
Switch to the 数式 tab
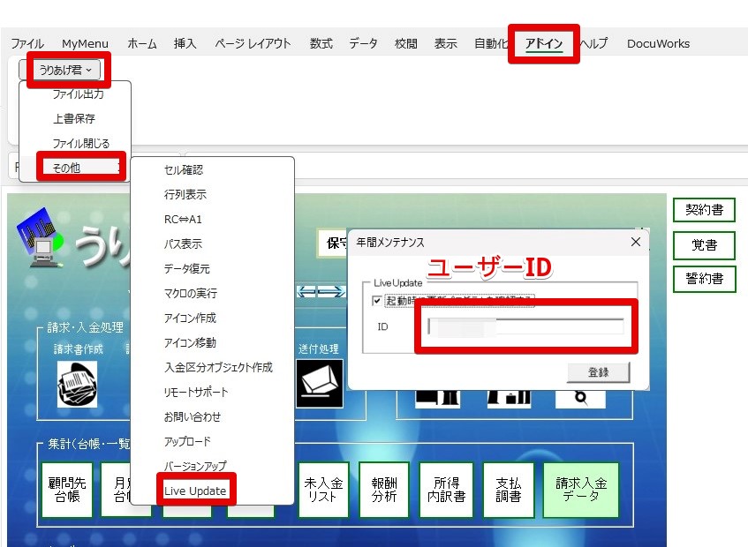pyautogui.click(x=321, y=43)
